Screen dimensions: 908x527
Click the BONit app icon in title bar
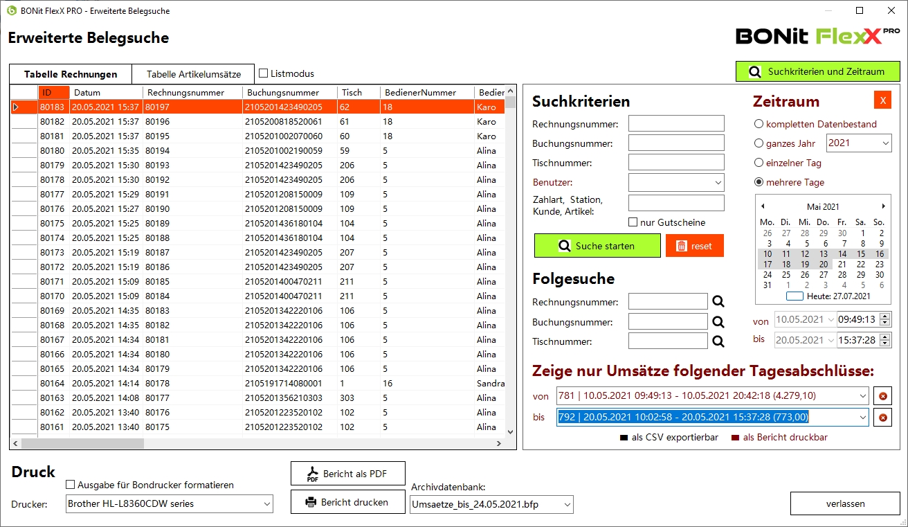point(11,11)
